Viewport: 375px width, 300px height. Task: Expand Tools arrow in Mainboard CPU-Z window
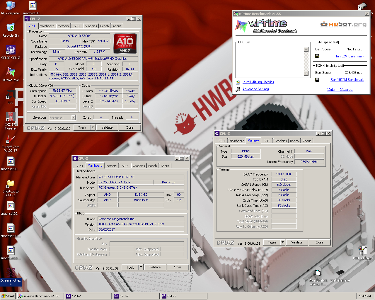(x=141, y=267)
